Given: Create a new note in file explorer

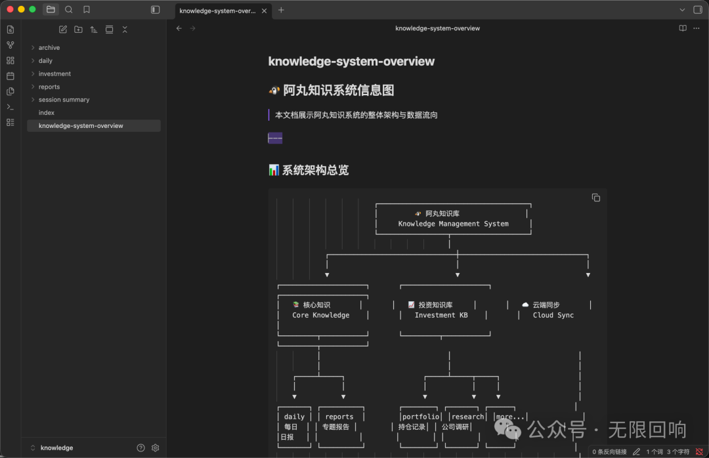Looking at the screenshot, I should (x=63, y=30).
